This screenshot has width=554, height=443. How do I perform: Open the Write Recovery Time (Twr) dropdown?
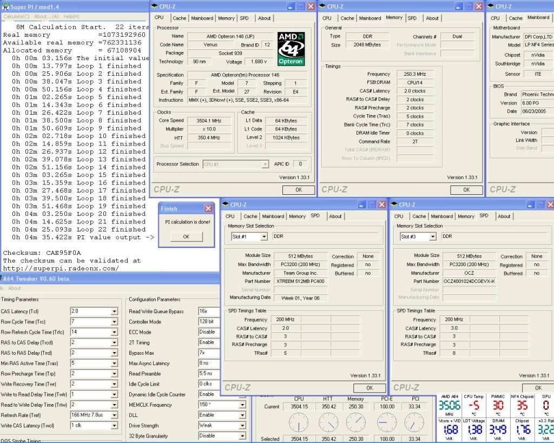click(114, 385)
